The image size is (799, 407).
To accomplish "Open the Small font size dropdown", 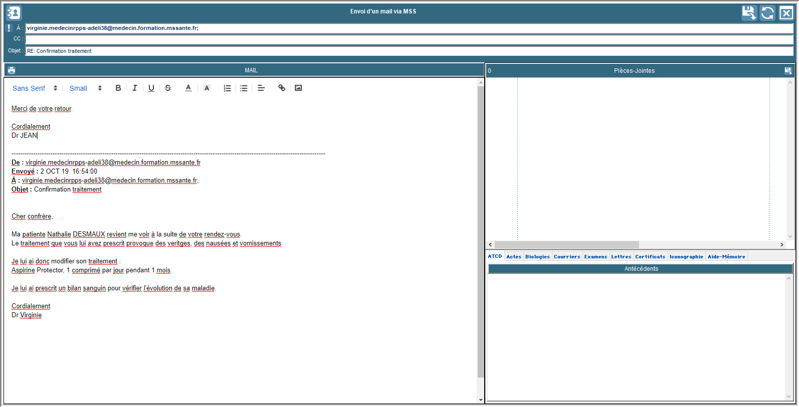I will 85,88.
